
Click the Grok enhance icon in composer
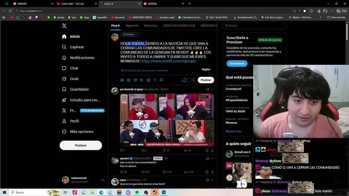tap(135, 80)
